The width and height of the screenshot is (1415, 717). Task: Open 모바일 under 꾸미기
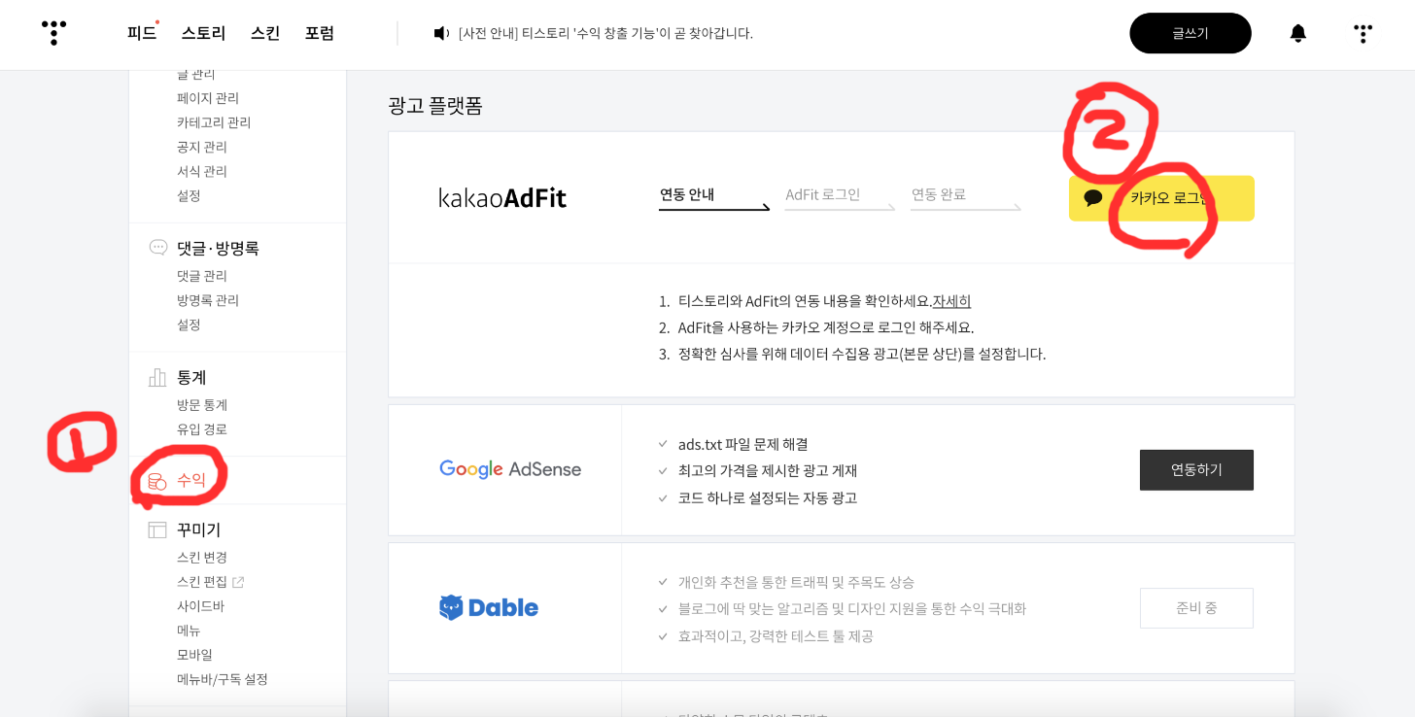[194, 655]
